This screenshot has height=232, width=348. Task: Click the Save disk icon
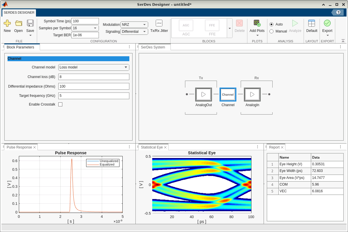pyautogui.click(x=30, y=23)
